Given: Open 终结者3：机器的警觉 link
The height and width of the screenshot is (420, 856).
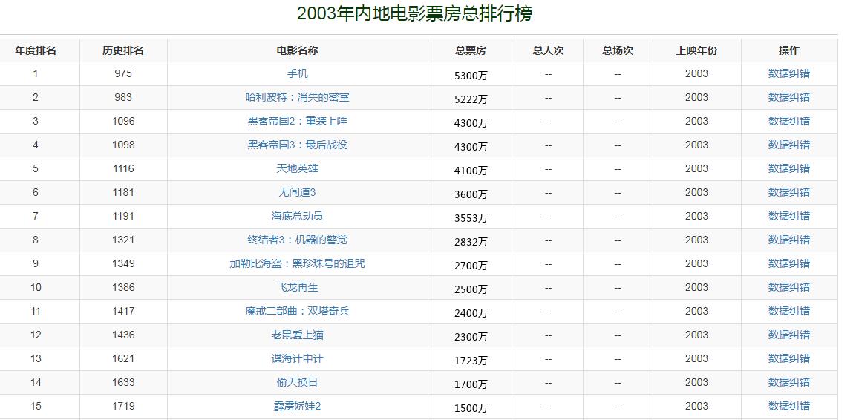Looking at the screenshot, I should click(297, 240).
